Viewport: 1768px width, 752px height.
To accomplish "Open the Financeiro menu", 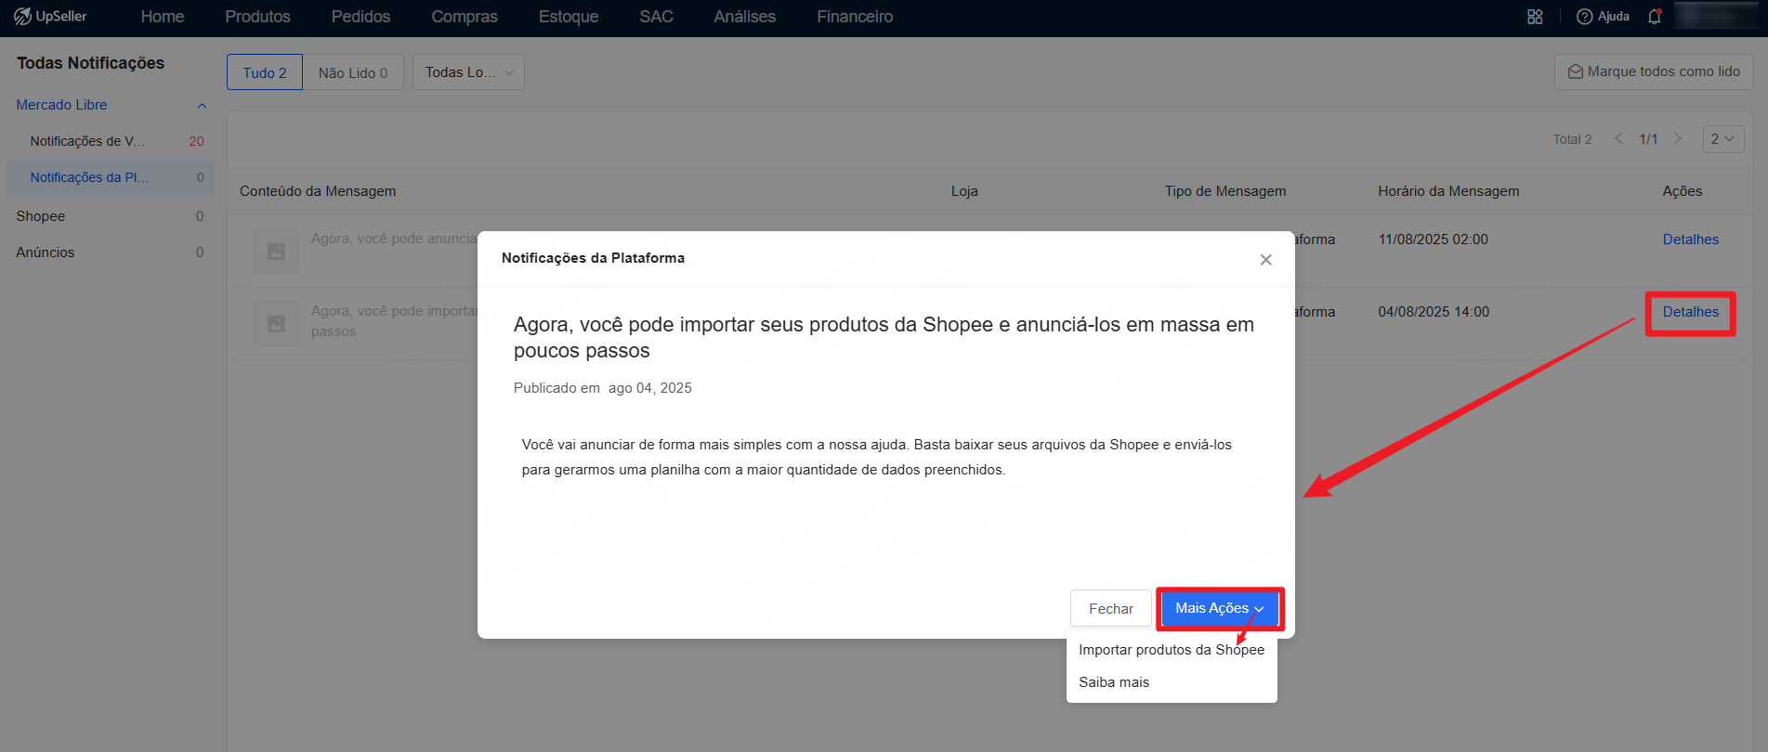I will click(855, 17).
